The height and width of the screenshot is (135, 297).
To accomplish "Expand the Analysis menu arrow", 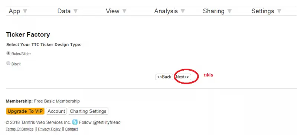I will click(183, 11).
